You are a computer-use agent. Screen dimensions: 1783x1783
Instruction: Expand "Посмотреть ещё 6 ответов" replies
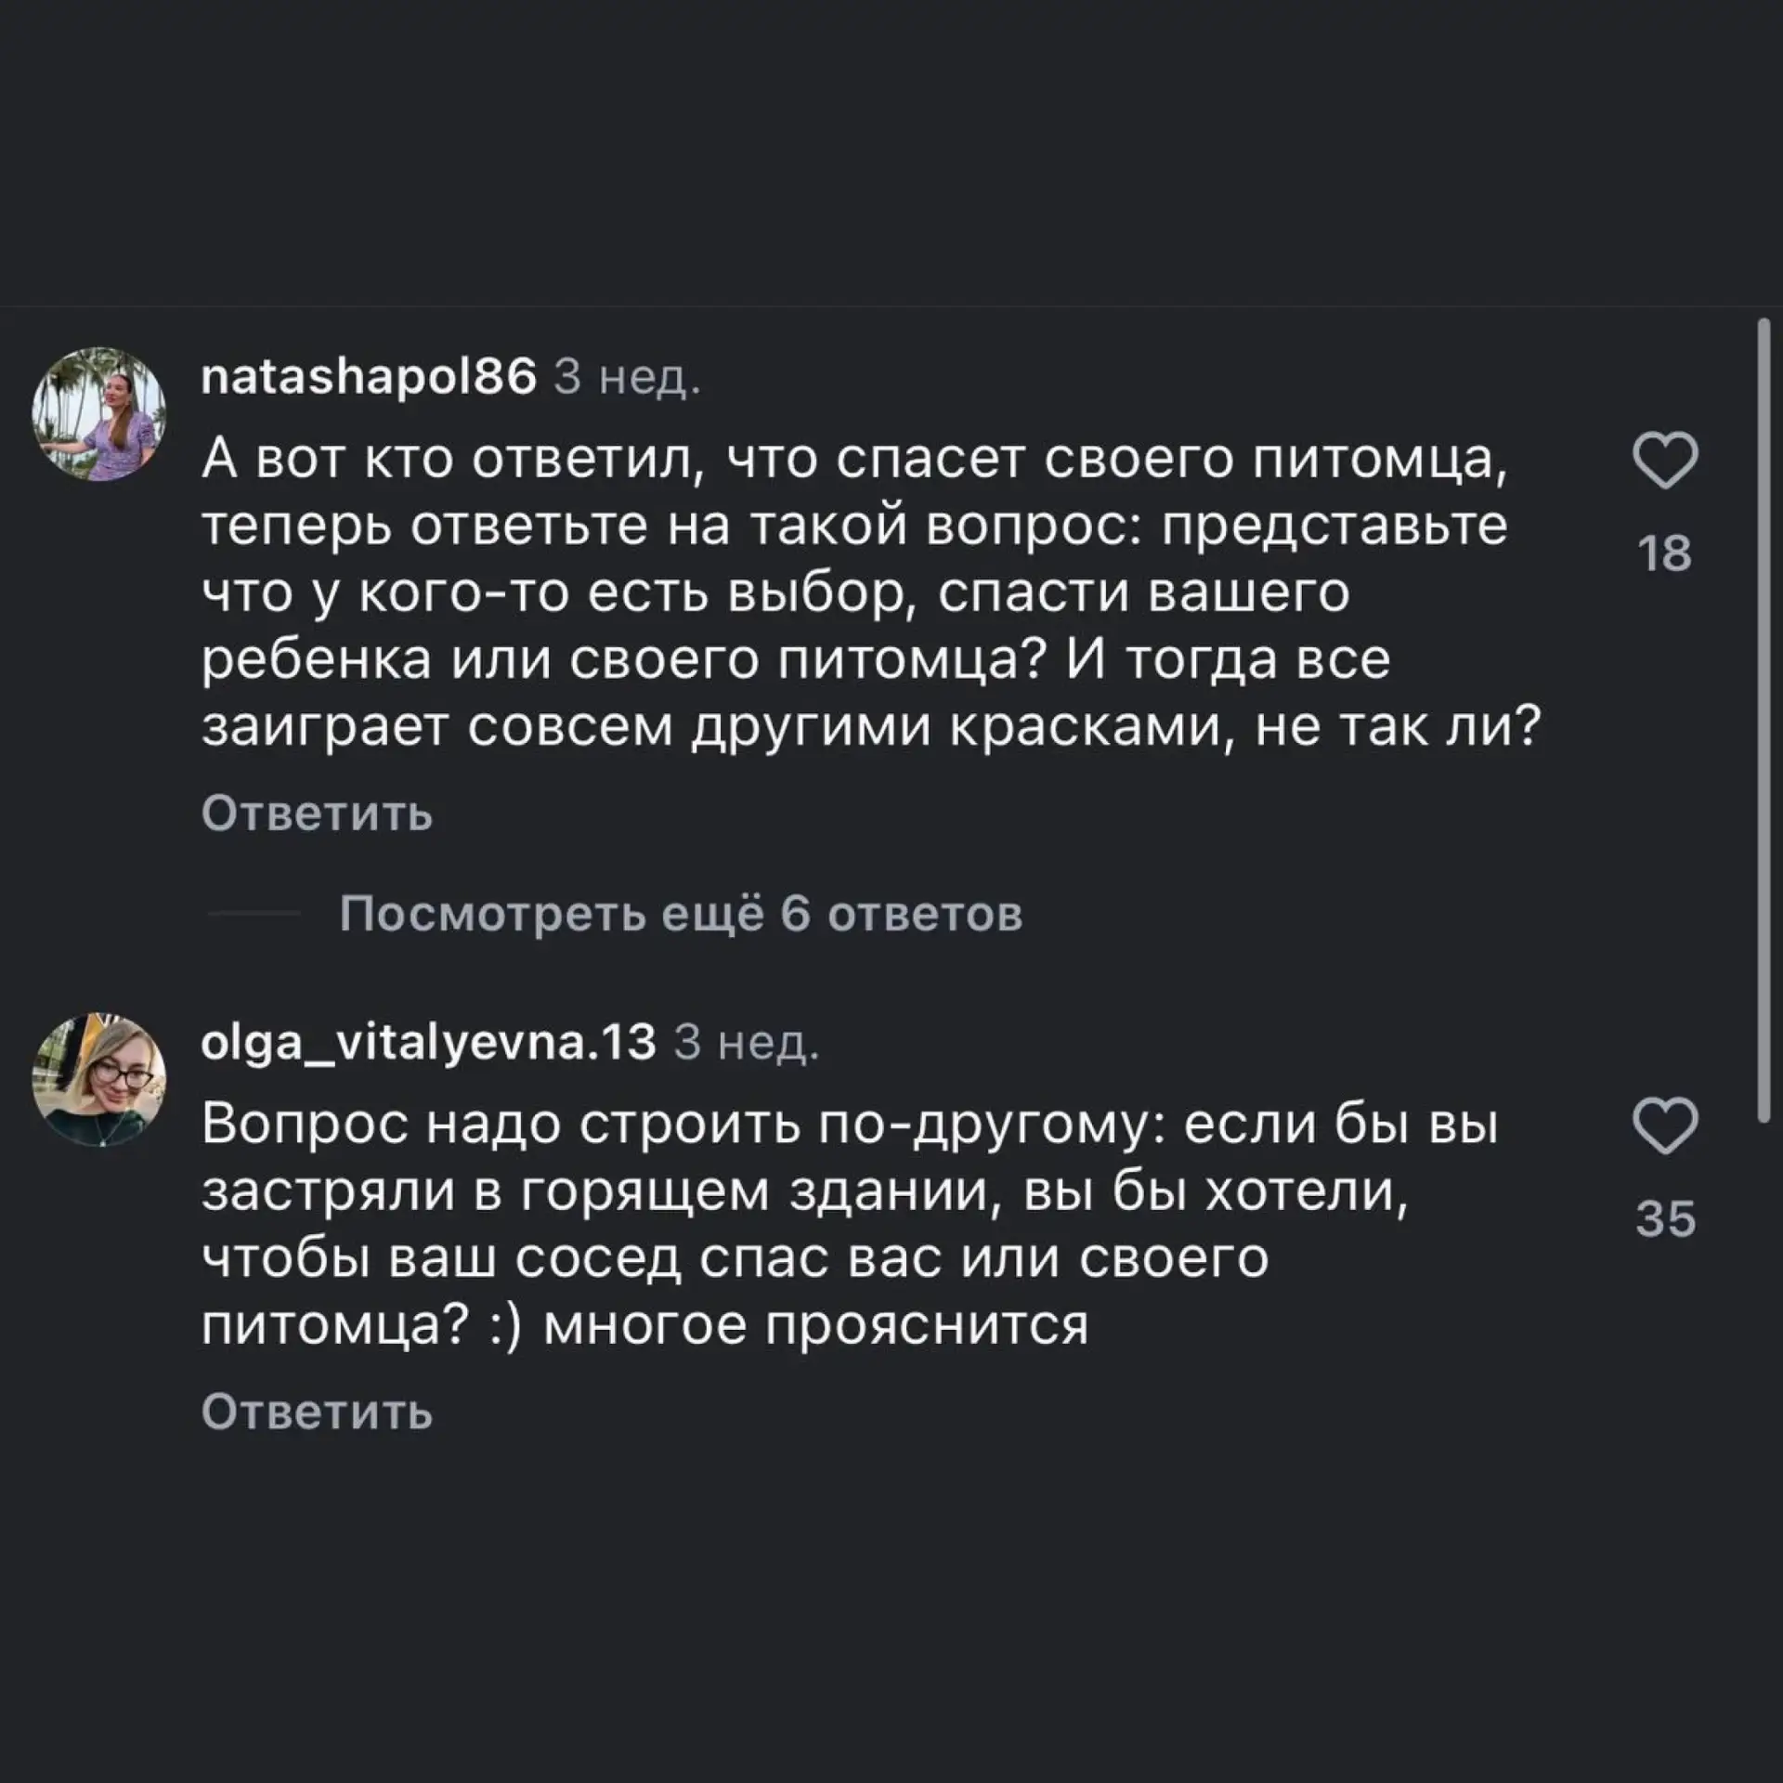point(681,914)
